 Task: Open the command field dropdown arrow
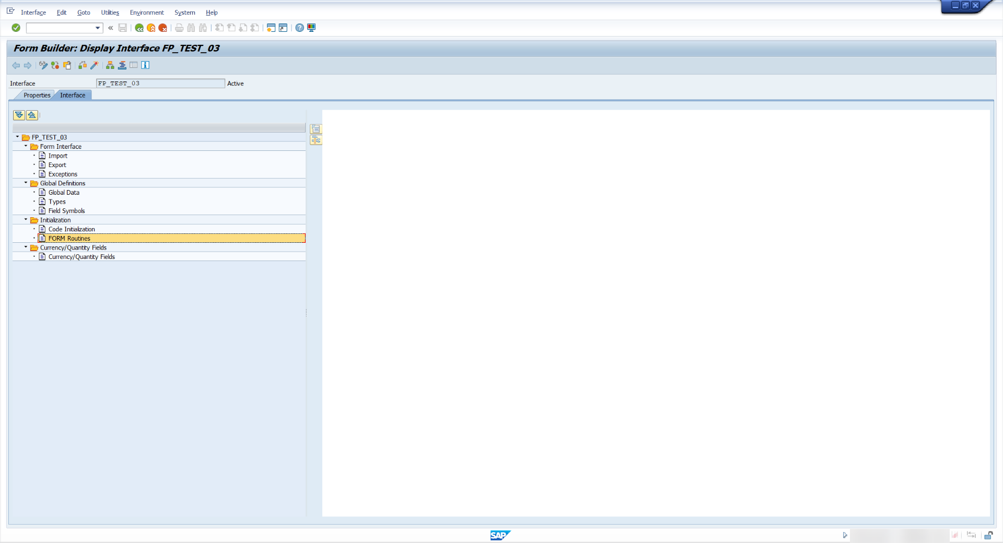[x=97, y=28]
